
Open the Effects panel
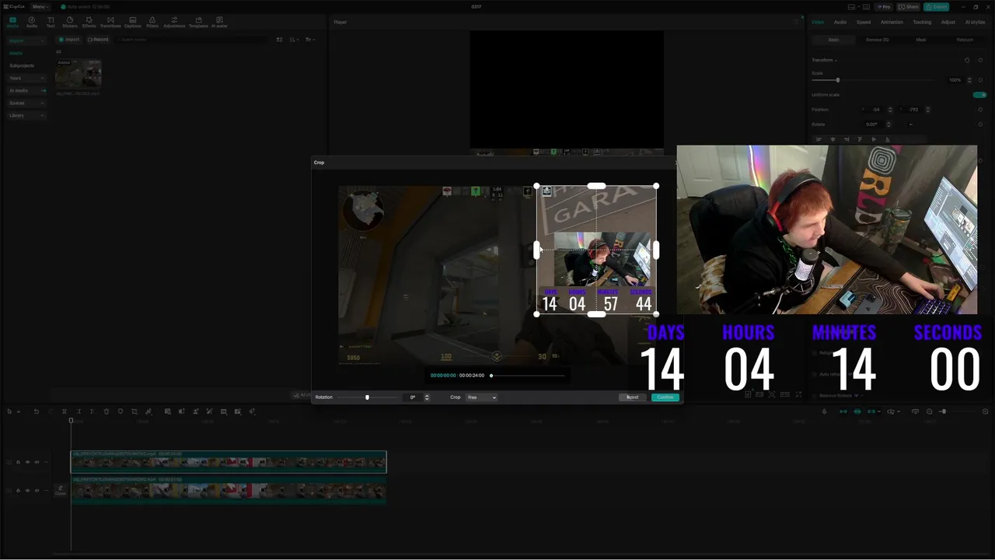(89, 22)
